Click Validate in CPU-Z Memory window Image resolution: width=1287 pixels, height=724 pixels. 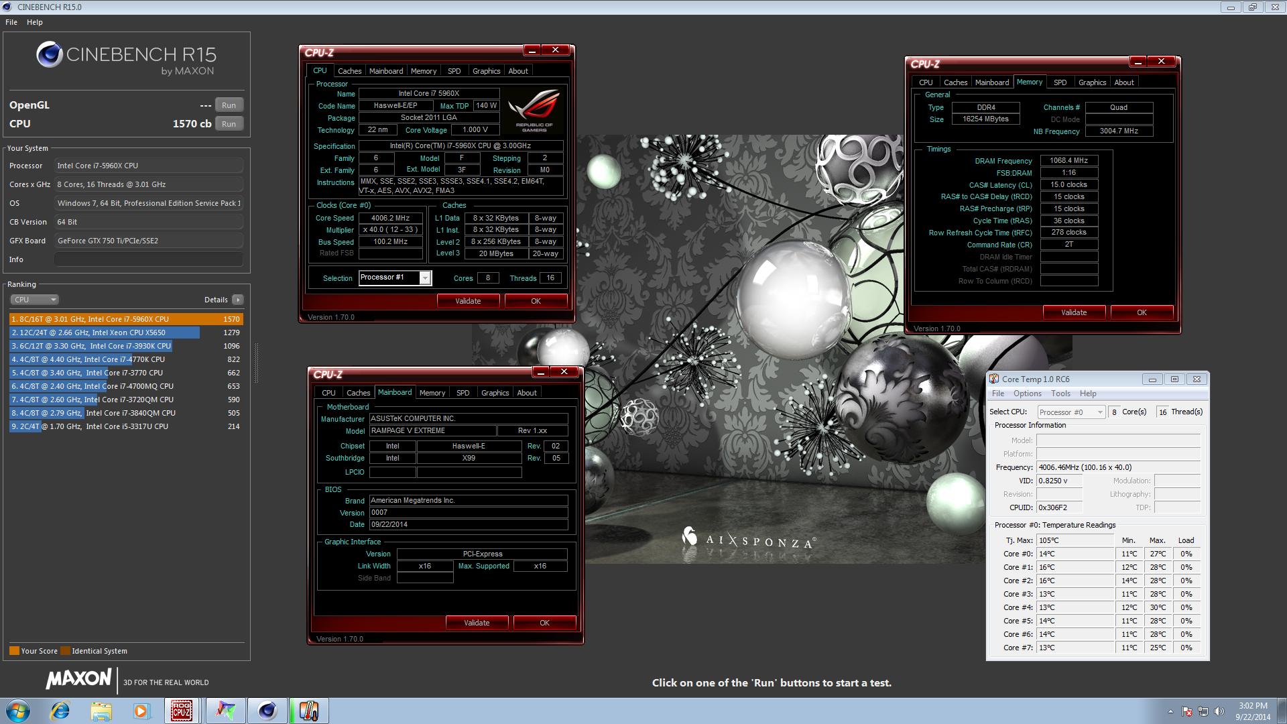tap(1074, 312)
